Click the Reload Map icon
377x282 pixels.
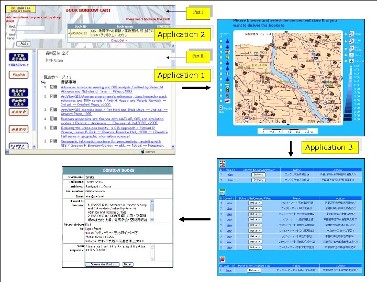click(x=221, y=108)
